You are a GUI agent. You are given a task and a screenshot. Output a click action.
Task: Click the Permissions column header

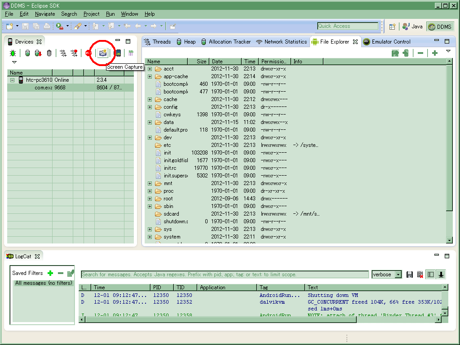274,61
